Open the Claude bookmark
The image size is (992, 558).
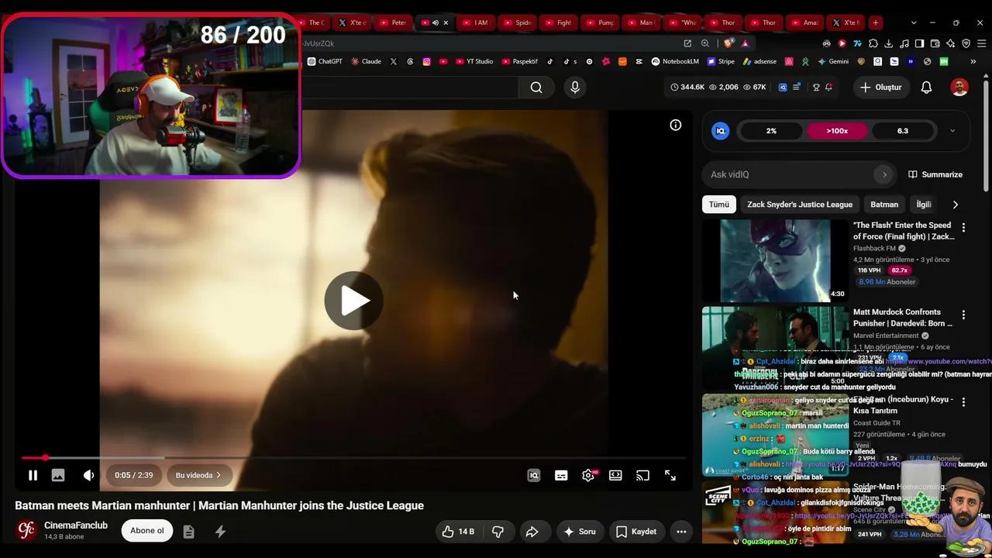[x=366, y=61]
